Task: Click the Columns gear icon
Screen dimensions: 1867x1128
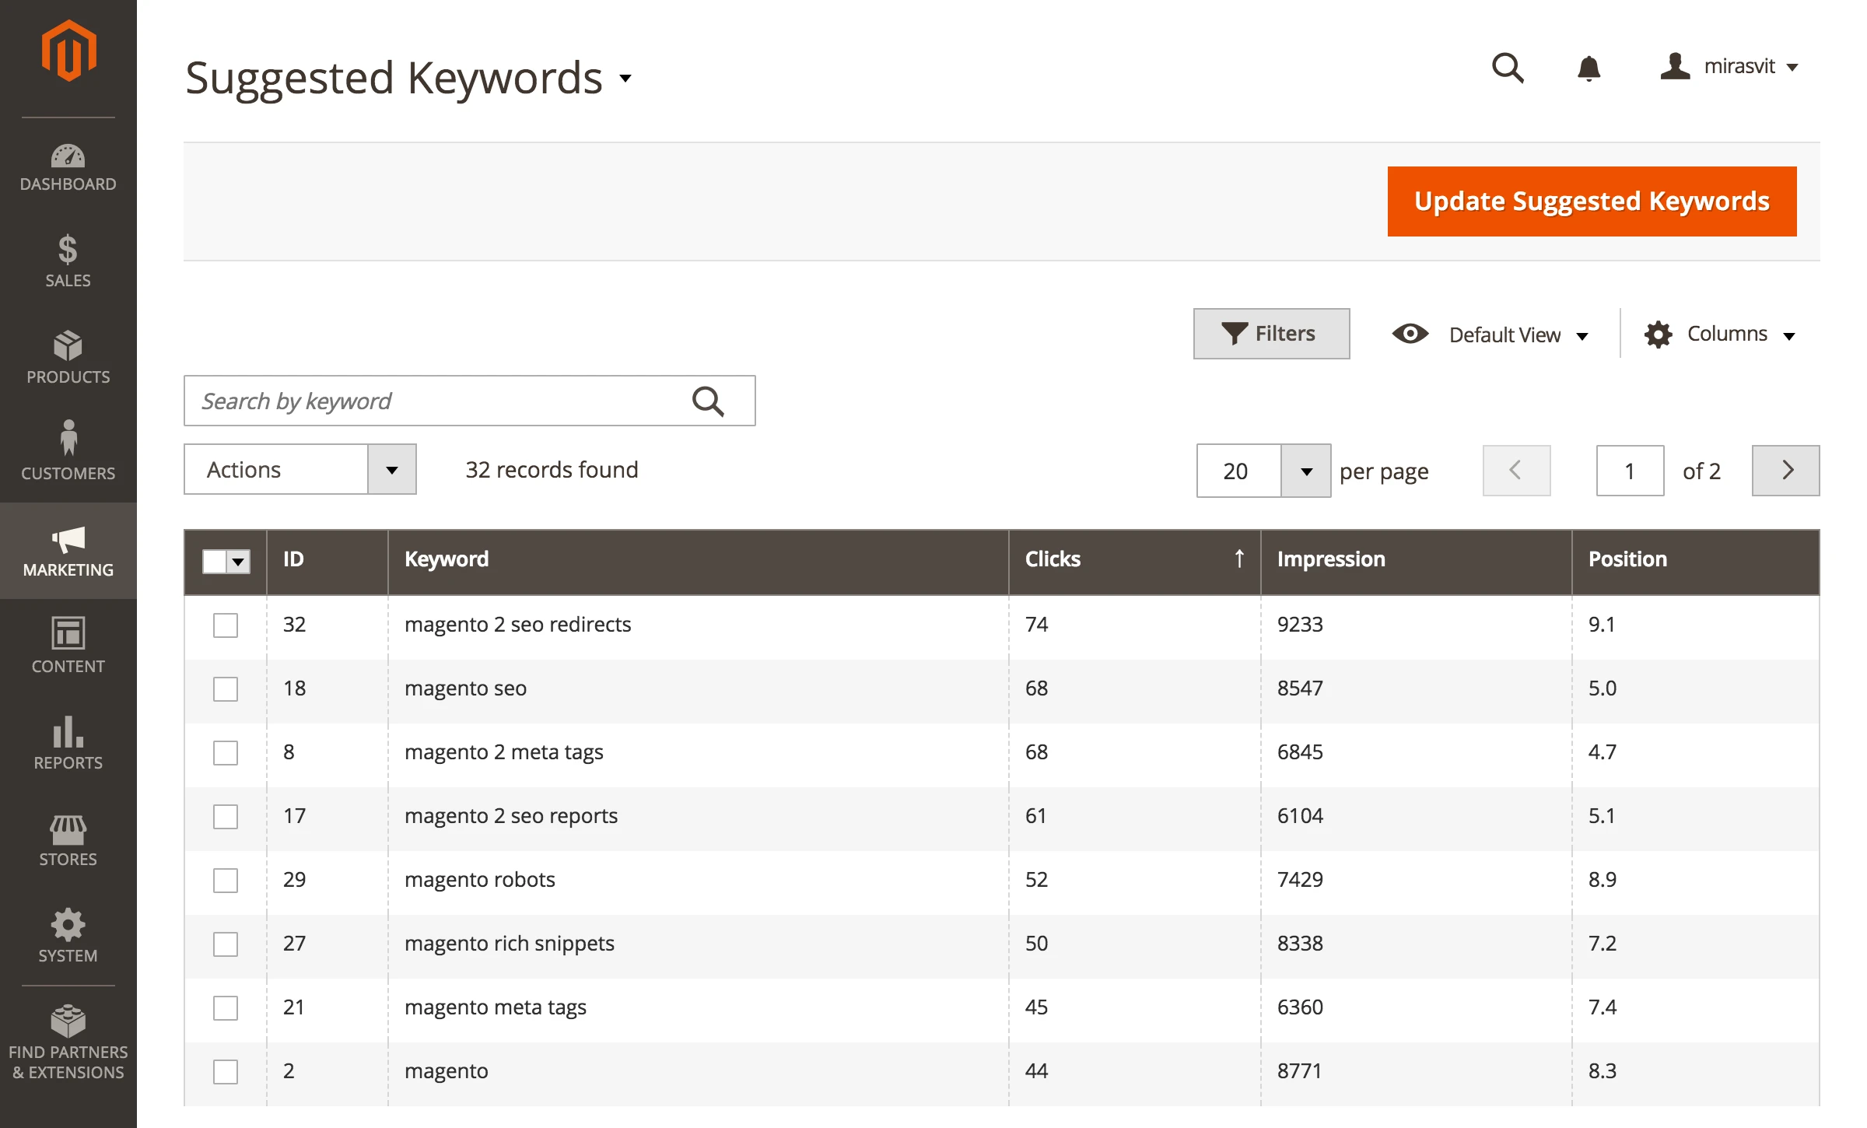Action: [1658, 335]
